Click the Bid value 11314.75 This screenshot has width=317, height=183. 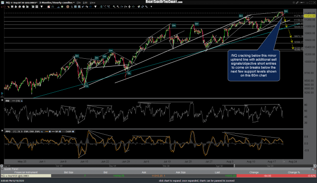point(119,176)
